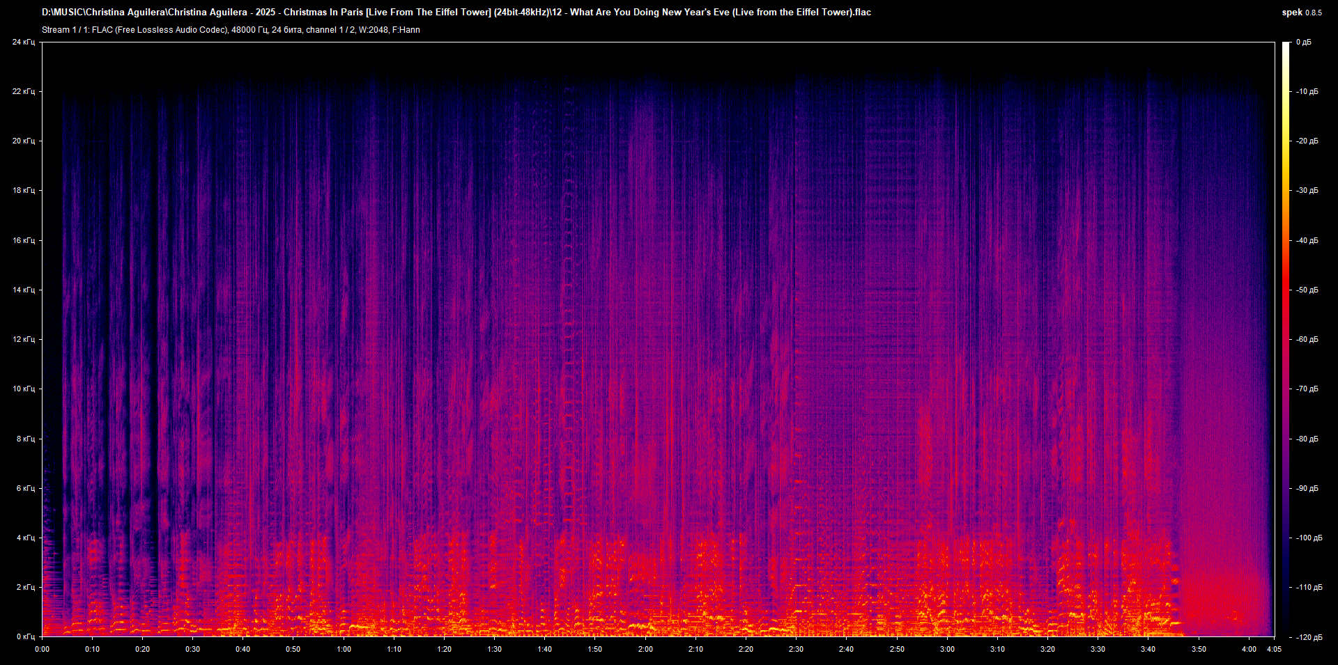Click the -60 дБ legend label

point(1307,339)
